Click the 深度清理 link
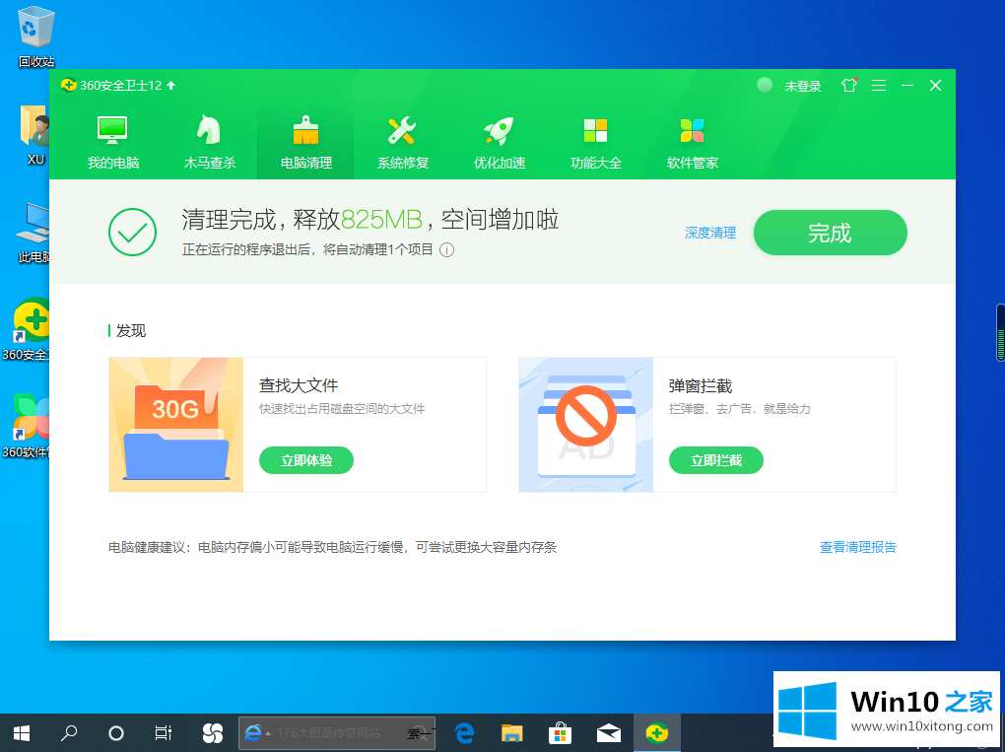 point(710,233)
